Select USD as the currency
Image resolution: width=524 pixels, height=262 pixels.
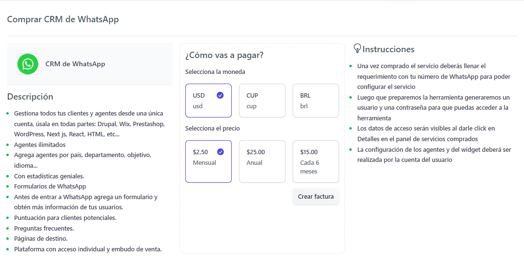(x=208, y=101)
